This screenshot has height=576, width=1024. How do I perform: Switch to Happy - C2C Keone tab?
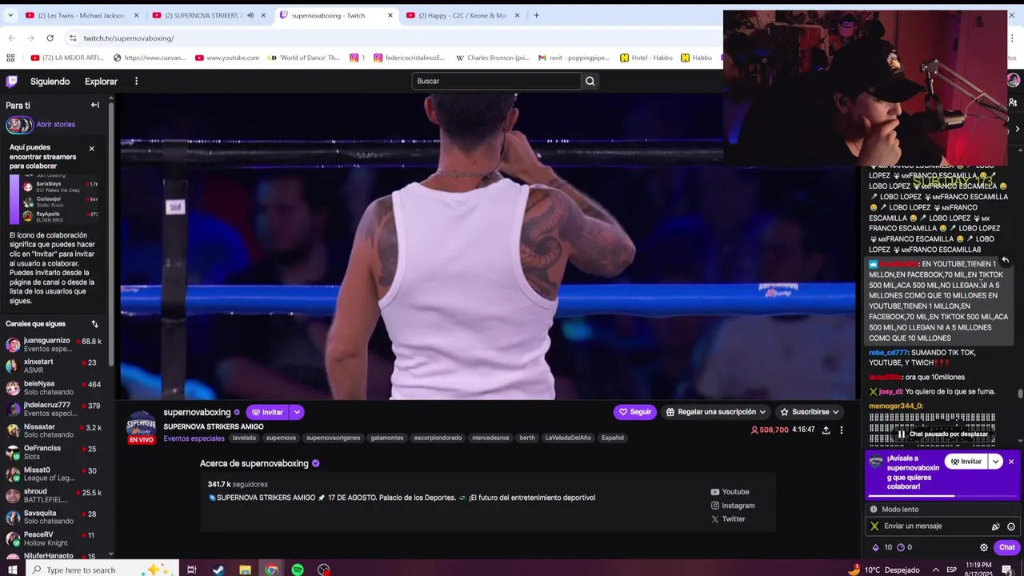point(463,15)
